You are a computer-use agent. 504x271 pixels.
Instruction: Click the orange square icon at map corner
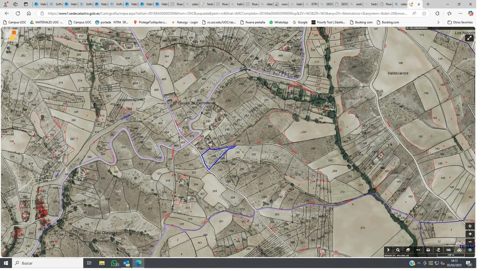click(x=14, y=32)
